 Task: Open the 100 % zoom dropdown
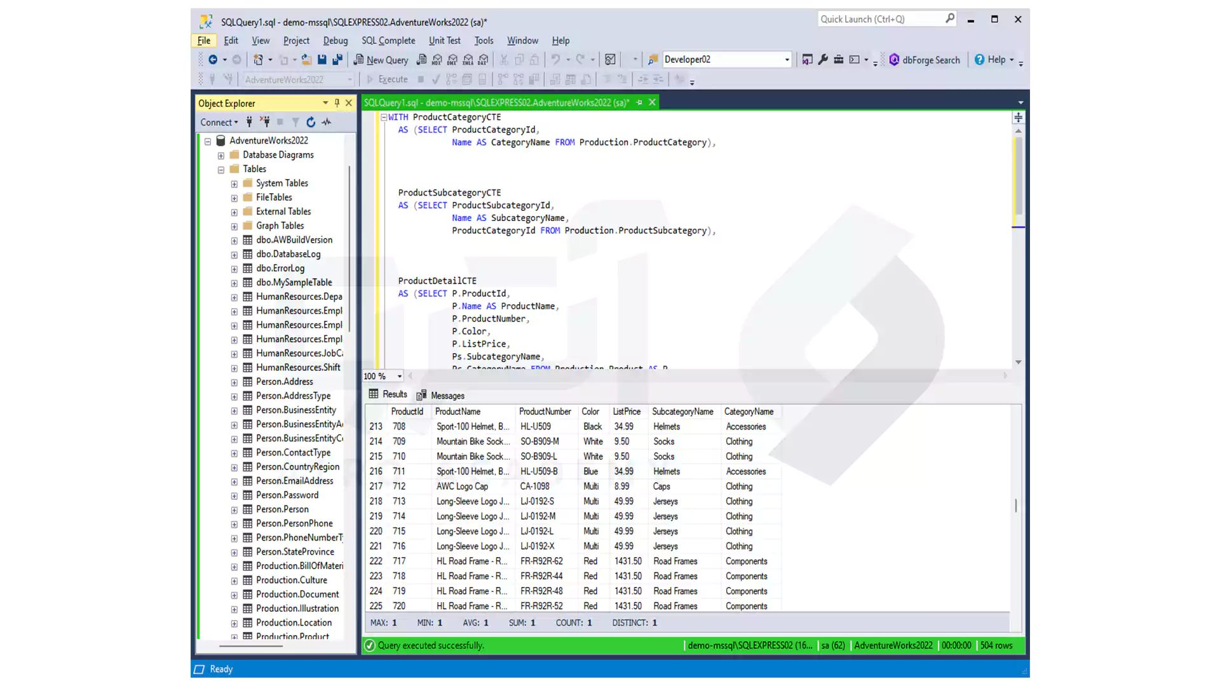coord(399,376)
